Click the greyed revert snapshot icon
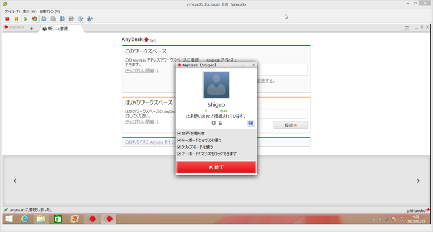This screenshot has width=433, height=232. click(x=53, y=19)
